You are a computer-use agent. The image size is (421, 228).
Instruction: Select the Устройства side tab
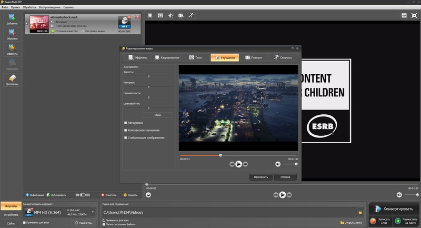coord(11,215)
